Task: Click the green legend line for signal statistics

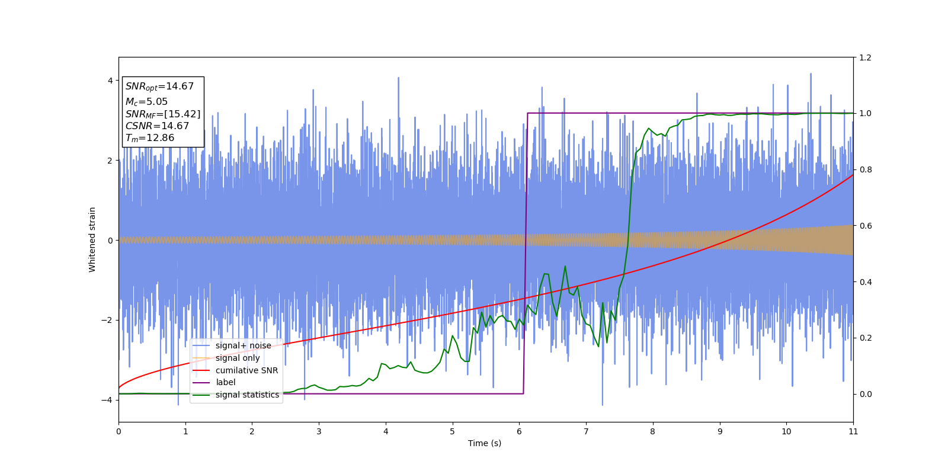Action: click(201, 395)
